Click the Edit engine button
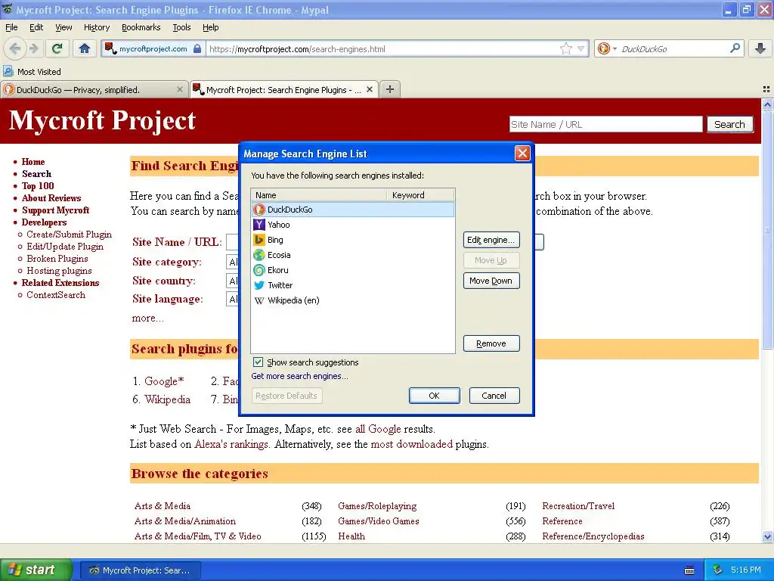The image size is (774, 581). [491, 240]
